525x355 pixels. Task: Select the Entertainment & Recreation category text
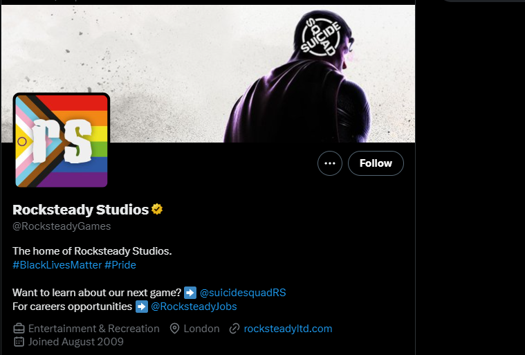point(94,328)
